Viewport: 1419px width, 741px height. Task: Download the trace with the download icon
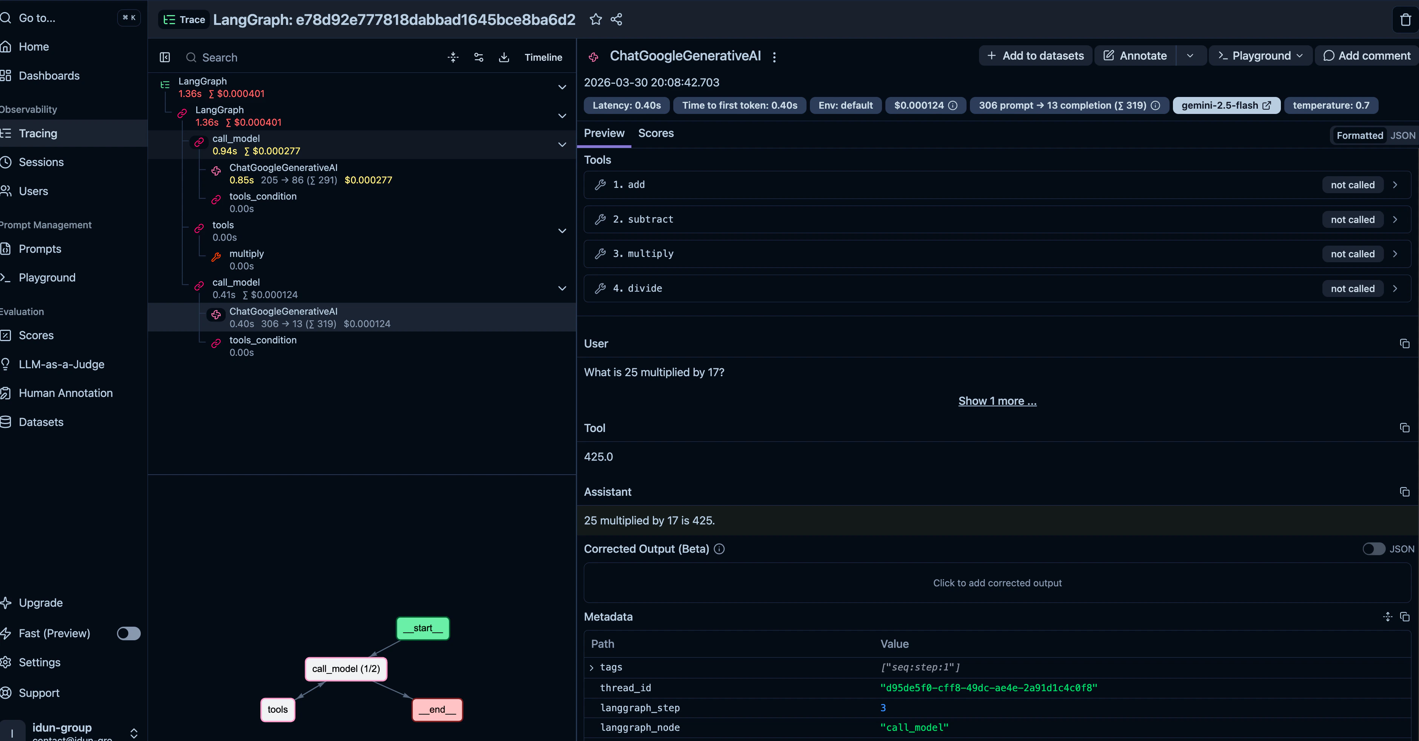pyautogui.click(x=504, y=57)
